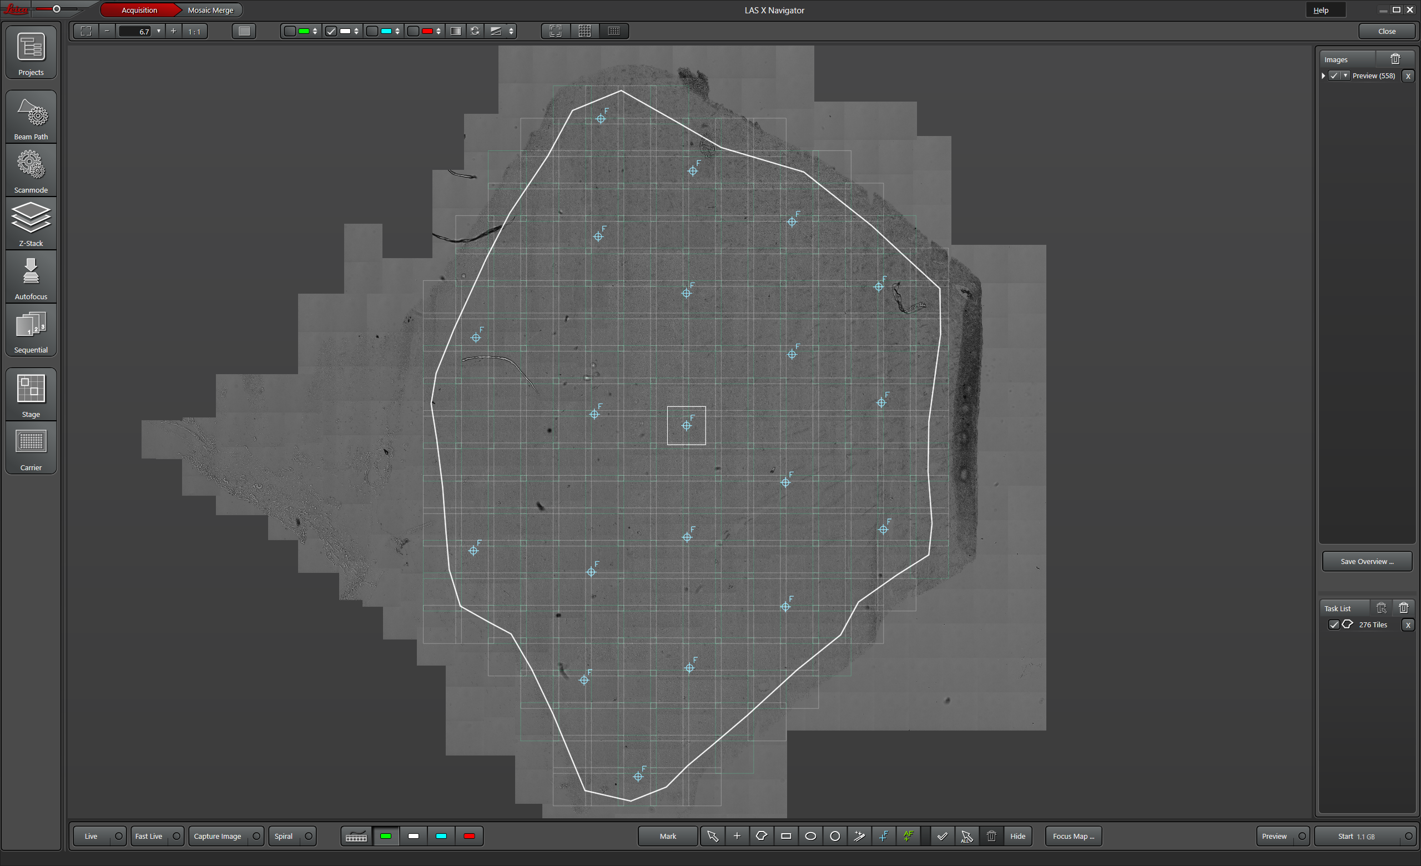Screen dimensions: 1421x866
Task: Select the polygon region drawing tool
Action: [761, 836]
